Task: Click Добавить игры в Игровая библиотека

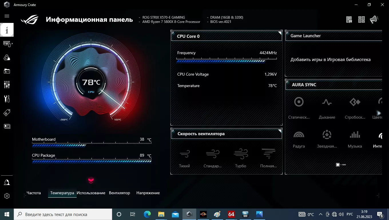Action: click(x=331, y=60)
